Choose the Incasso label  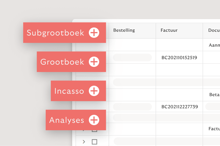[x=69, y=91]
